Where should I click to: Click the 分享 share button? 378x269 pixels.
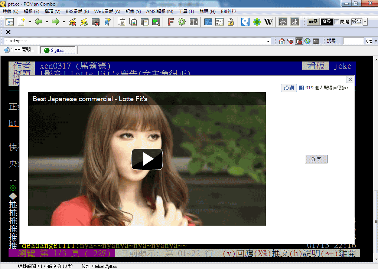point(316,159)
